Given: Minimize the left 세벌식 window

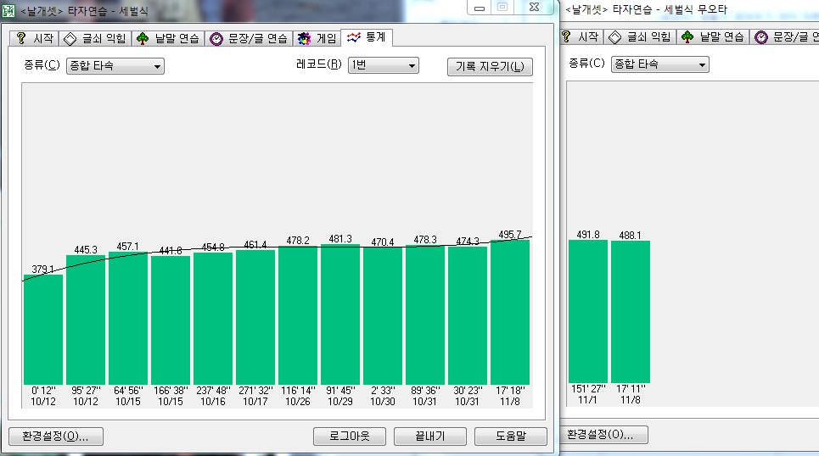Looking at the screenshot, I should tap(479, 8).
